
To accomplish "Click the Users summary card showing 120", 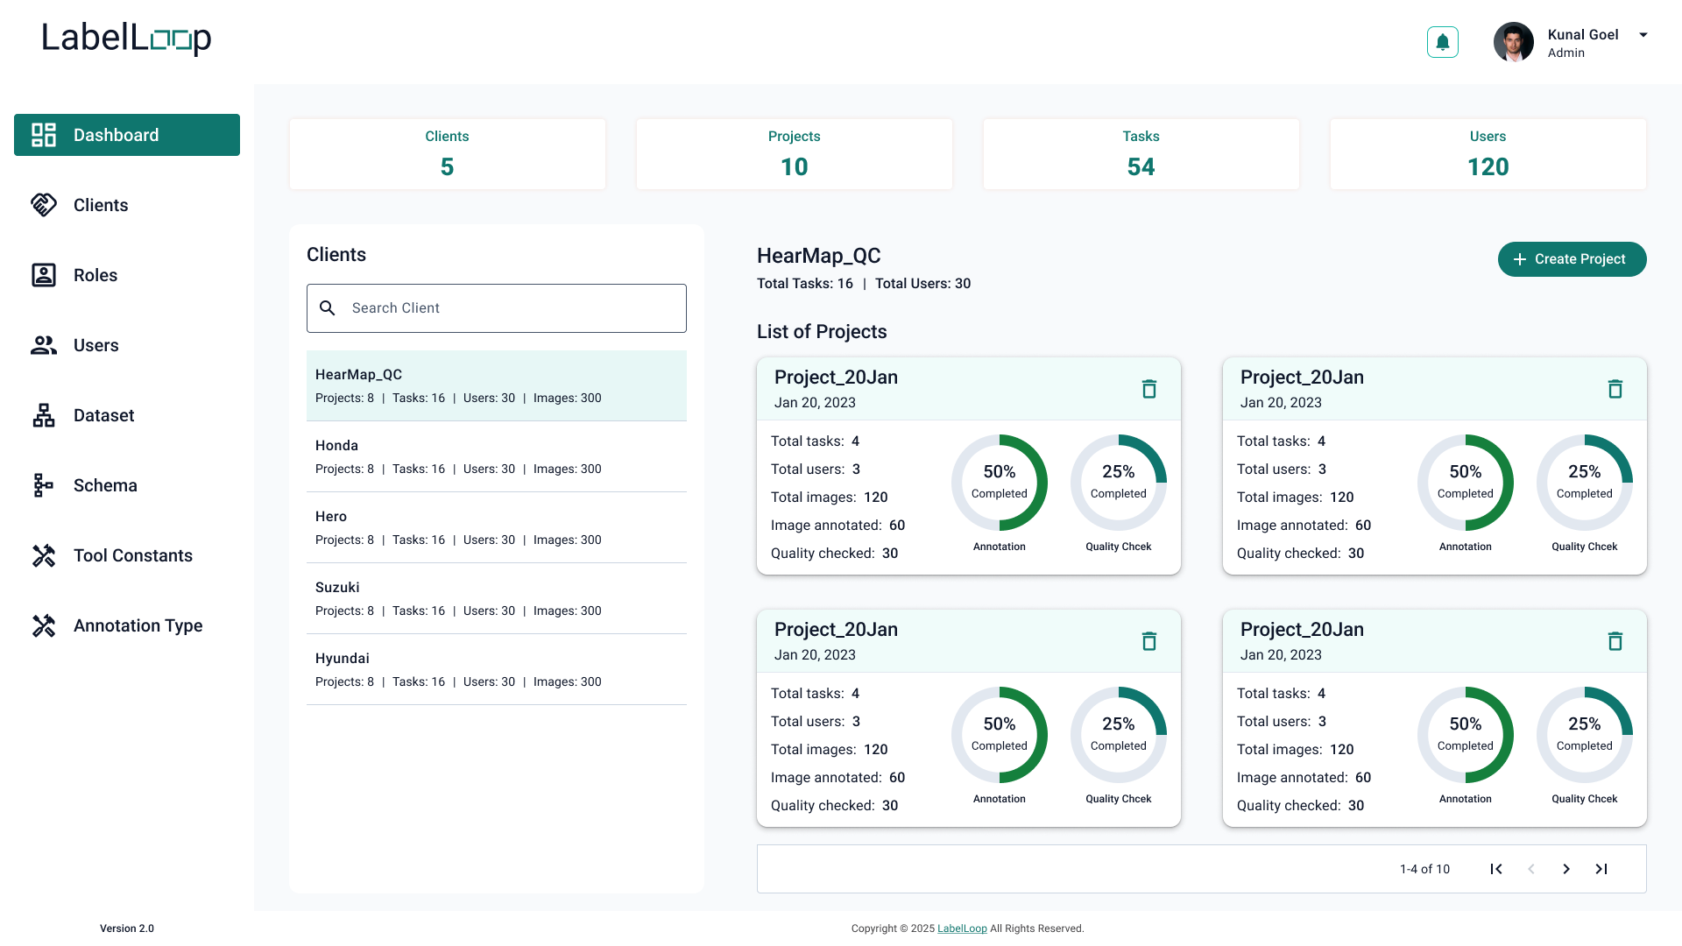I will click(1488, 154).
